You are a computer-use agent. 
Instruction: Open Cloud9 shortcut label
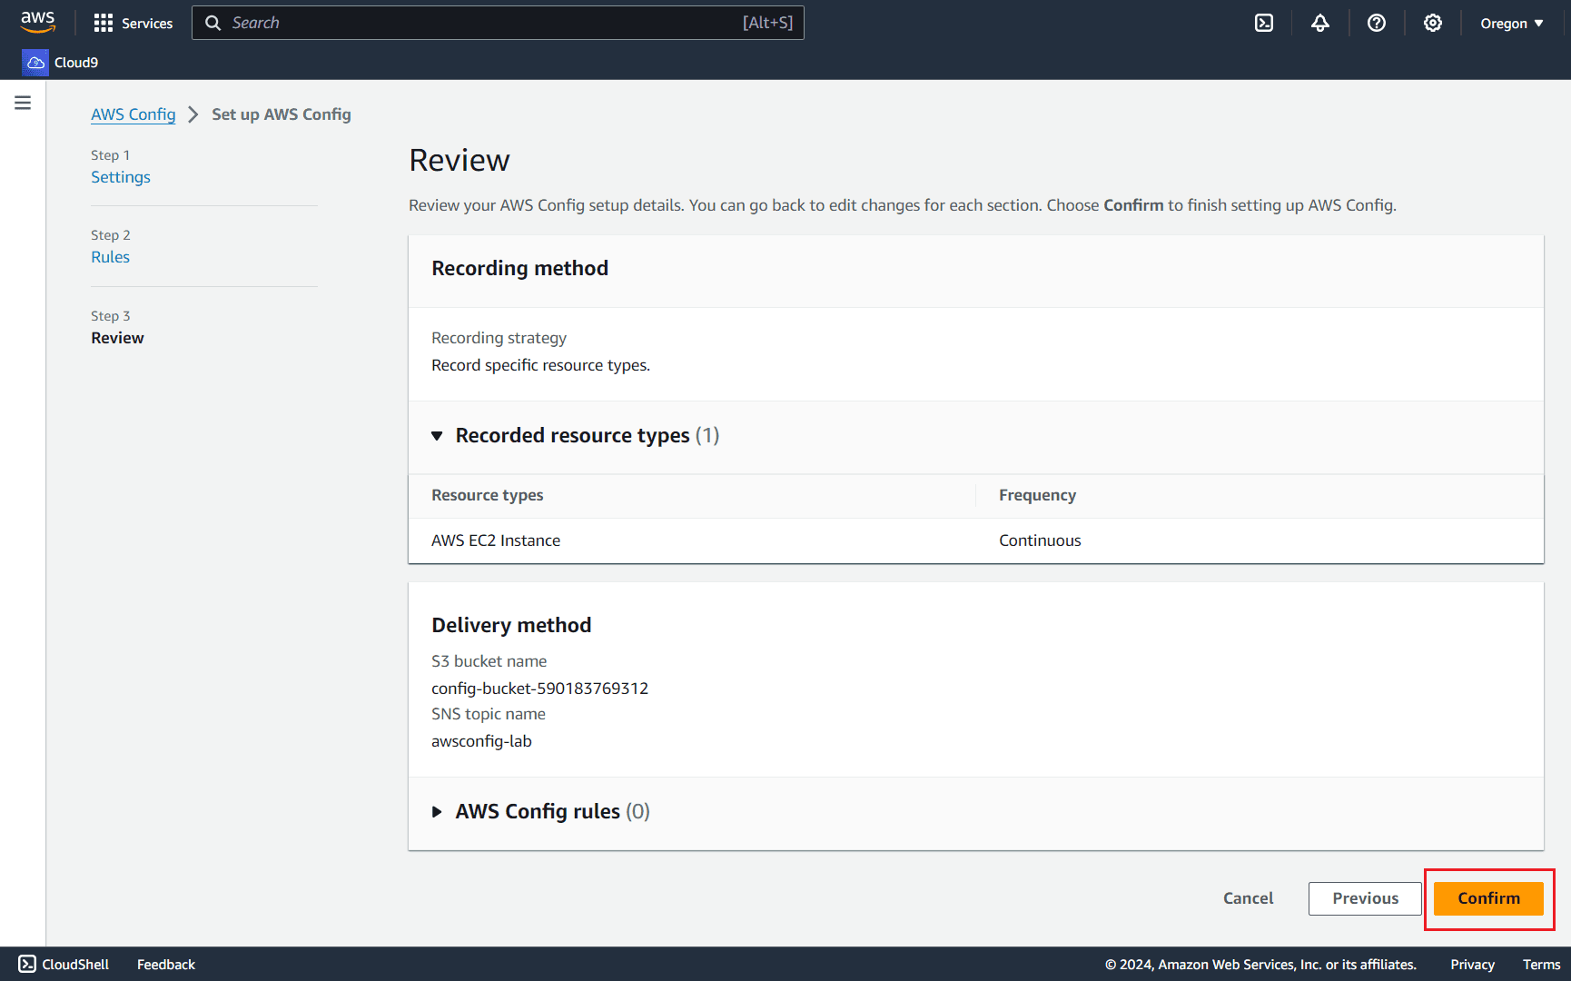tap(76, 62)
